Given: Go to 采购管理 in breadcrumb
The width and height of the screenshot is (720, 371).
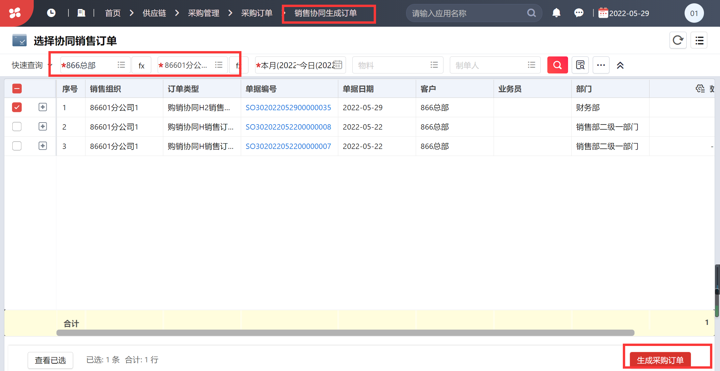Looking at the screenshot, I should 203,13.
